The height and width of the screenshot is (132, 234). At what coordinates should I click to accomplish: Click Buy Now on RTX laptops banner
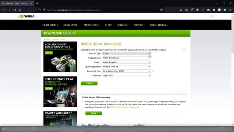(x=49, y=89)
